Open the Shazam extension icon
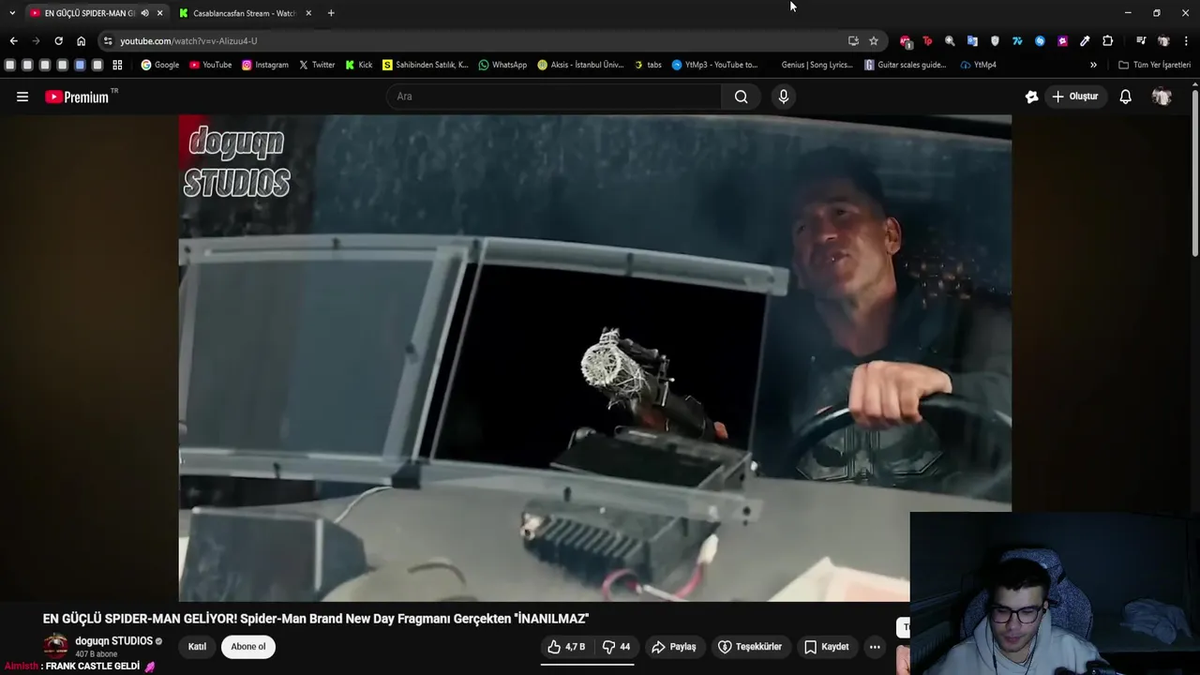 [1040, 41]
